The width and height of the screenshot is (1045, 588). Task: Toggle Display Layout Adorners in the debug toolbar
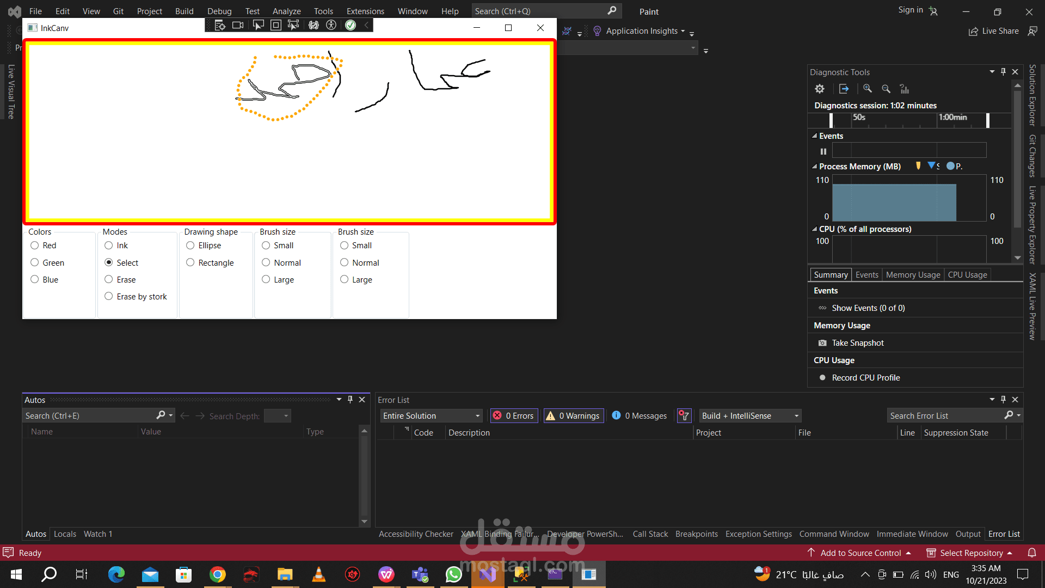[x=276, y=25]
